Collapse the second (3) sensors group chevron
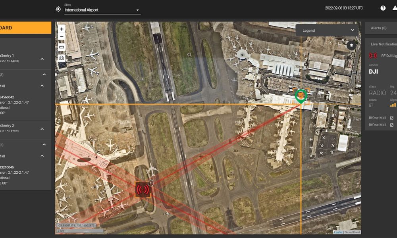The width and height of the screenshot is (397, 238). (44, 144)
